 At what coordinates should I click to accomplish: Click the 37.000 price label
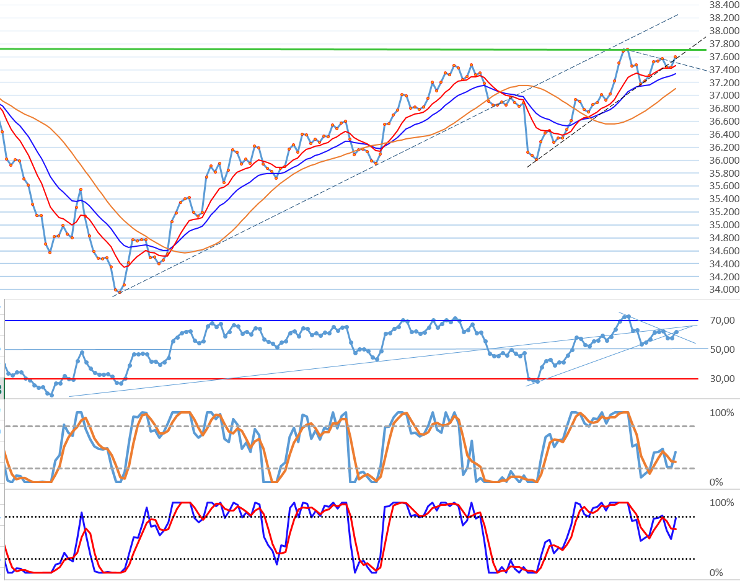725,95
